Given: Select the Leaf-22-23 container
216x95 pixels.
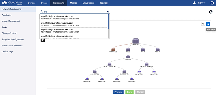Looking at the screenshot, I should pyautogui.click(x=124, y=71).
